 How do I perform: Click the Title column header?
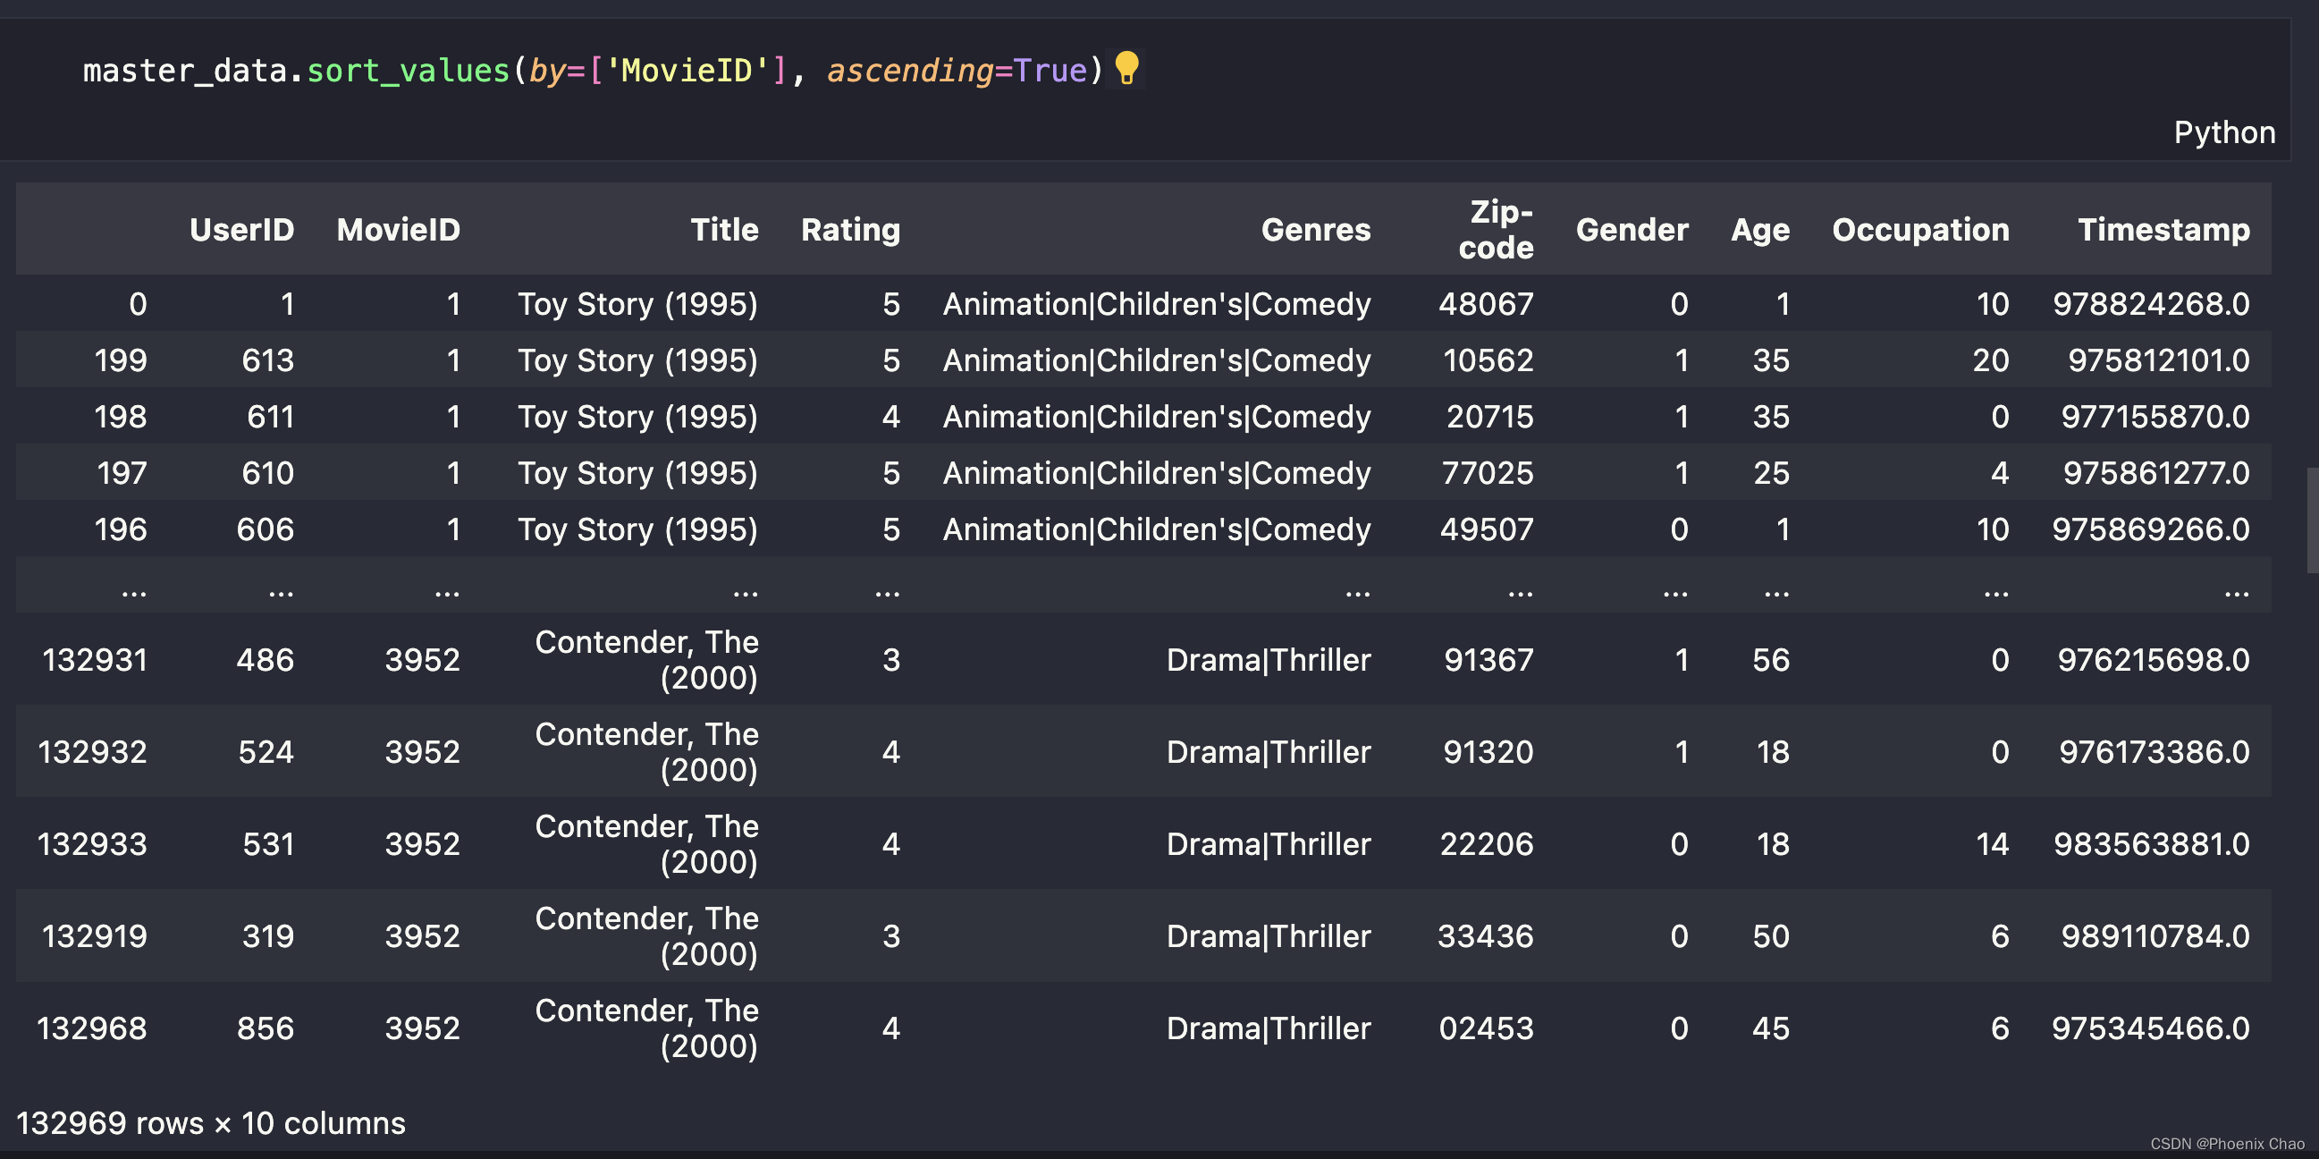[724, 230]
